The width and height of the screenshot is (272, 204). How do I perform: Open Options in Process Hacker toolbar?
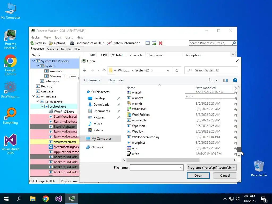click(x=57, y=43)
